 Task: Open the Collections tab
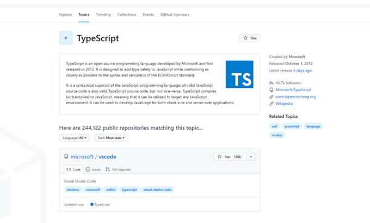pyautogui.click(x=127, y=15)
